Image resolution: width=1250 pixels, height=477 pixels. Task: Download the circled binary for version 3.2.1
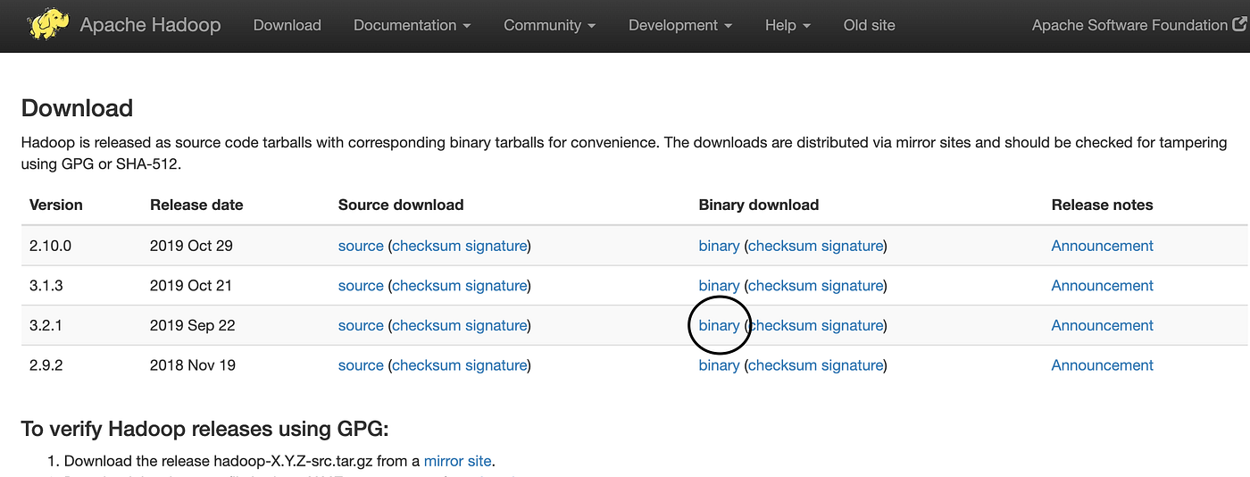(x=719, y=326)
